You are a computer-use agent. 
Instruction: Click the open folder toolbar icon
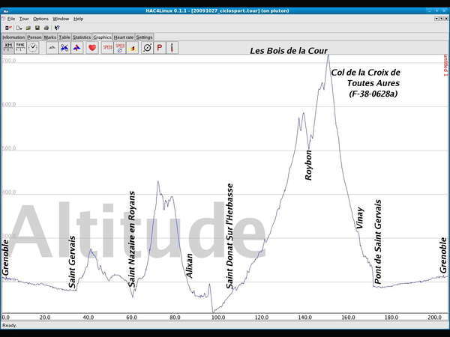click(x=28, y=28)
